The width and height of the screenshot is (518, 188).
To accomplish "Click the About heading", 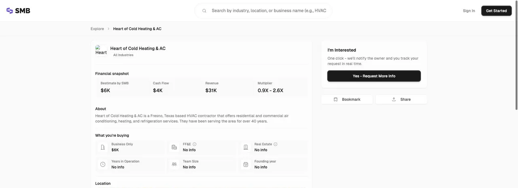I will coord(101,109).
